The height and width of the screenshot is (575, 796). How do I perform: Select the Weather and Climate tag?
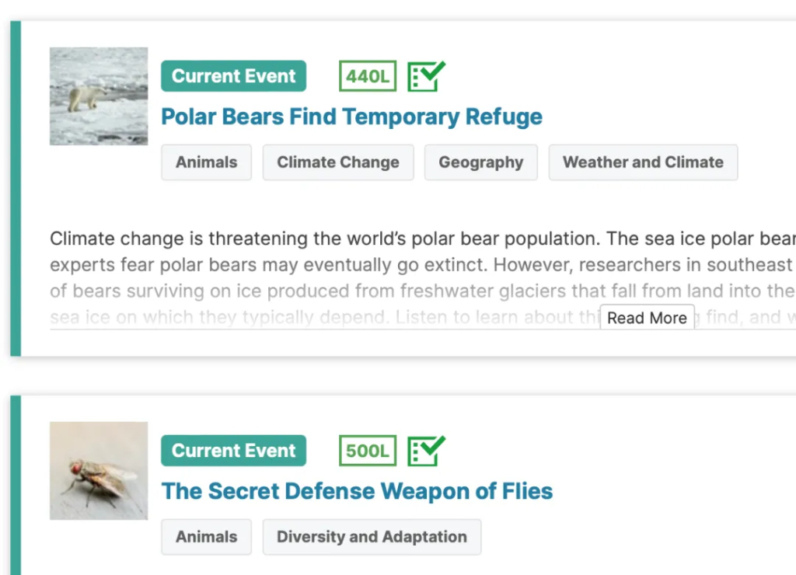[643, 162]
